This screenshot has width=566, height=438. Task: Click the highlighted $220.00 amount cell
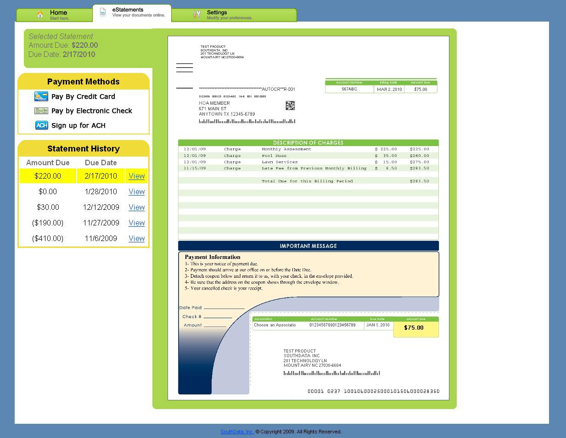[48, 176]
